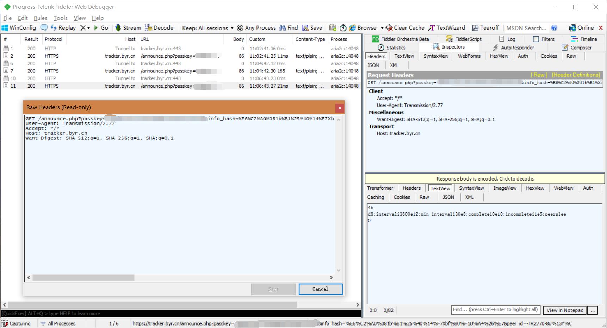The height and width of the screenshot is (328, 607).
Task: Click the Raw link in Request Headers
Action: (539, 75)
